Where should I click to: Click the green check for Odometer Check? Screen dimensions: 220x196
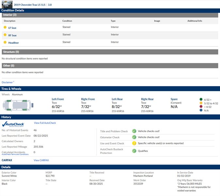[x=134, y=137]
